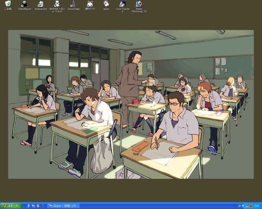
Task: Open the MSN Messenger tray icon
Action: (247, 206)
